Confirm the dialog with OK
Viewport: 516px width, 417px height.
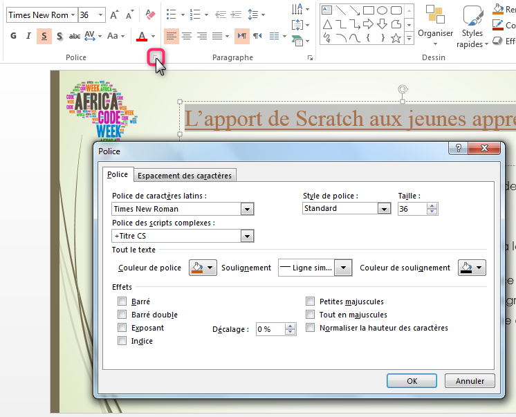pos(412,381)
